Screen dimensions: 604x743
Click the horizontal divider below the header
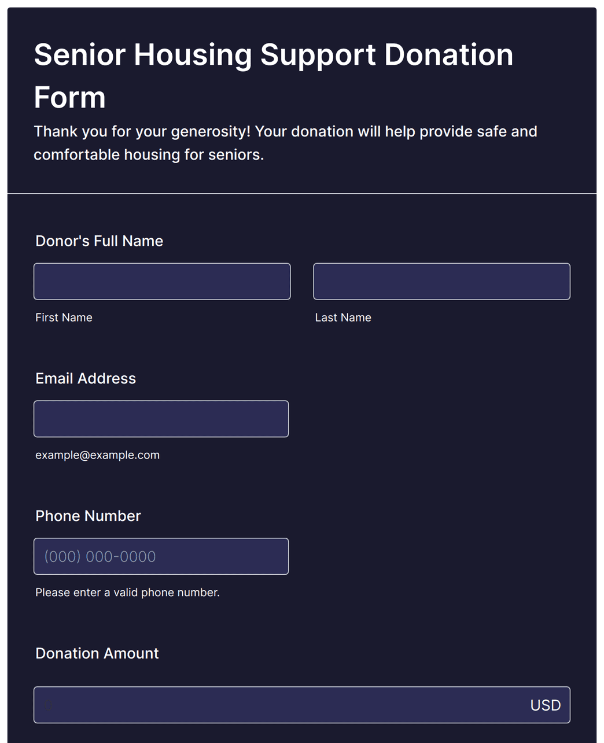(x=302, y=194)
